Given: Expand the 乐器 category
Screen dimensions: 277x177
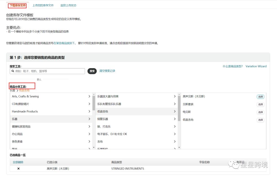Looking at the screenshot, I should coord(50,119).
